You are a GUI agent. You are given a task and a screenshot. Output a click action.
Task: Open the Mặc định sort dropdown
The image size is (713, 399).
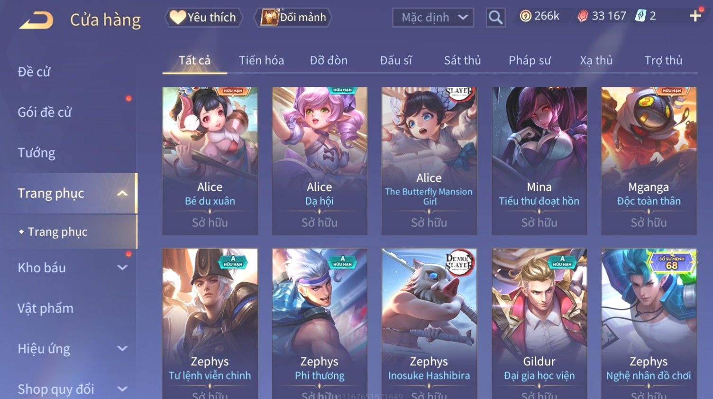click(433, 17)
